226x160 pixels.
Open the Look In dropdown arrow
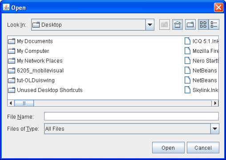[150, 25]
